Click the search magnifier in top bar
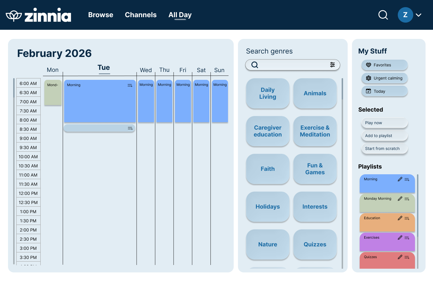 pyautogui.click(x=383, y=15)
